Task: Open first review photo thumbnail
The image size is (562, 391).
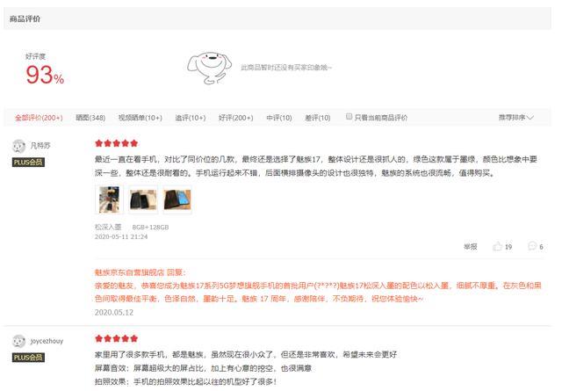Action: (109, 199)
